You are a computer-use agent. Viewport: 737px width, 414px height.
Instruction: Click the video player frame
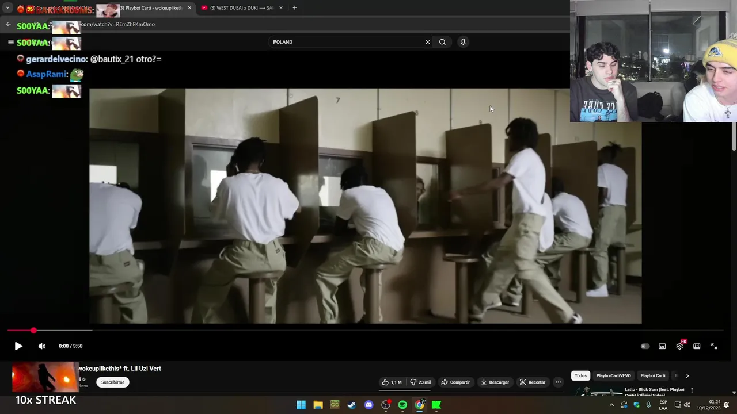pyautogui.click(x=365, y=206)
